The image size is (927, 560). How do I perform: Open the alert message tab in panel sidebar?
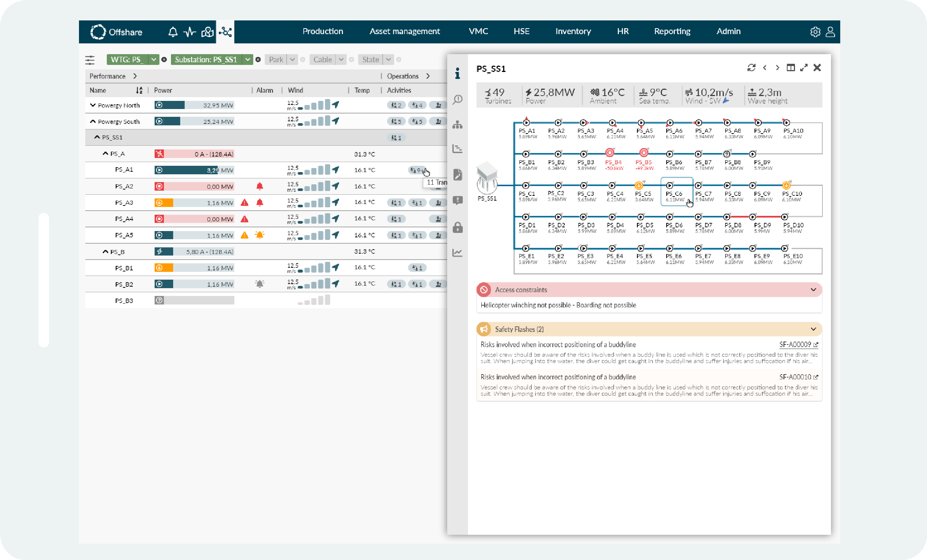pos(458,200)
